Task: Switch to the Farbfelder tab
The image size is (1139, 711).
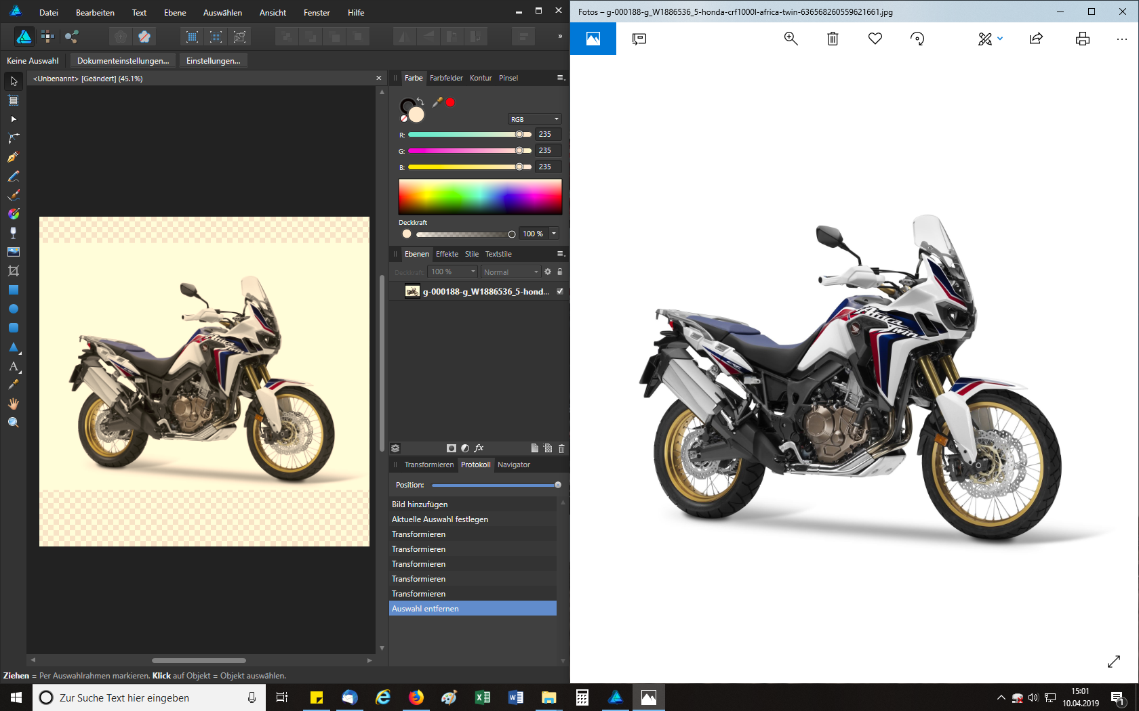Action: coord(446,78)
